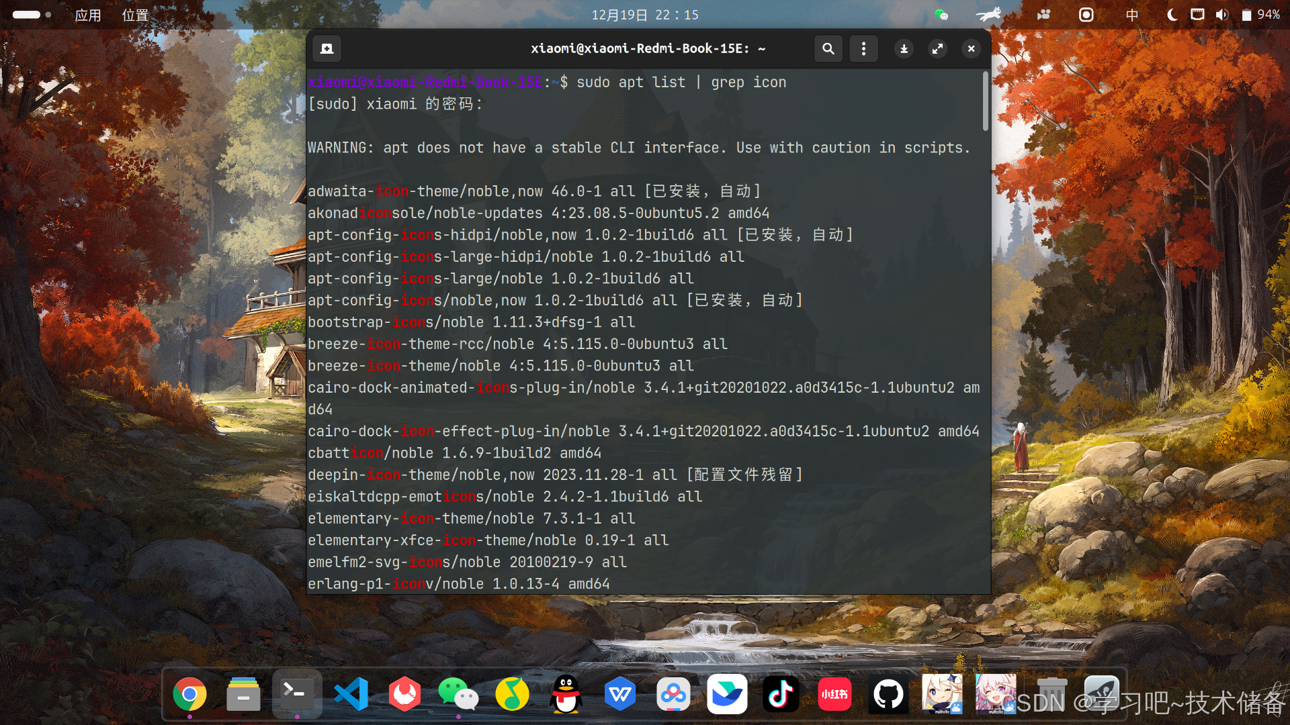Click the screen recorder circle tray icon
This screenshot has height=725, width=1290.
coord(1086,15)
